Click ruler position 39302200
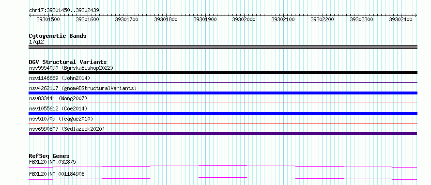 322,19
